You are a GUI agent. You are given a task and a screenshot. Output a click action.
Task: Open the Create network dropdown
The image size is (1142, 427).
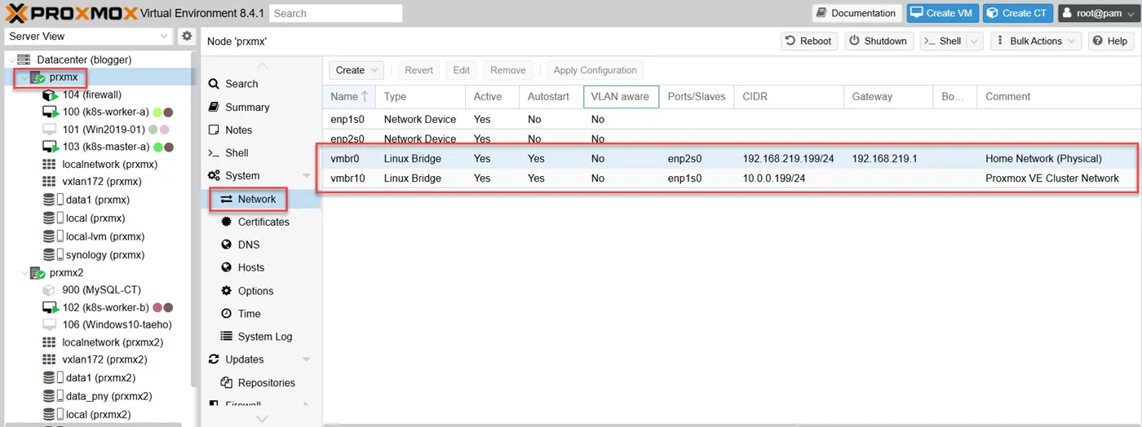pos(356,70)
